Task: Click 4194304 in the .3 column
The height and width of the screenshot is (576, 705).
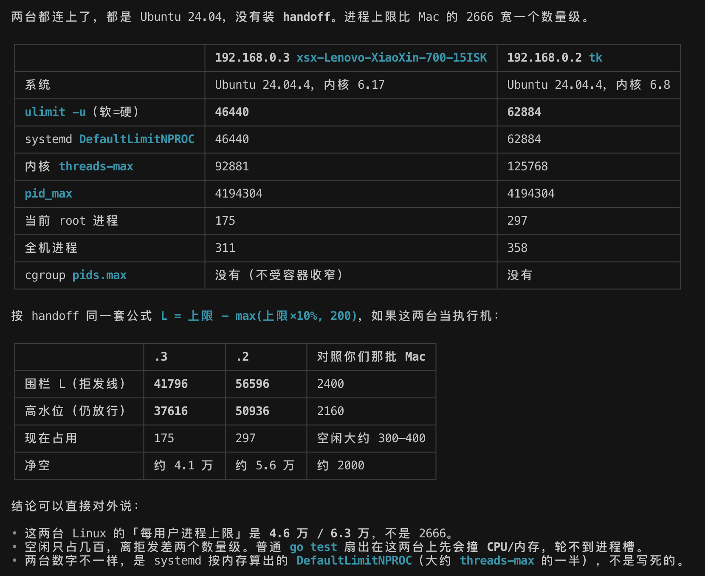Action: (x=239, y=194)
